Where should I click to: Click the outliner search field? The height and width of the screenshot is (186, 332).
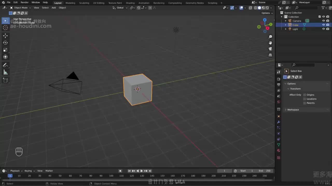306,8
